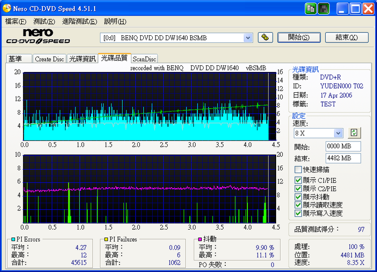377x272 pixels.
Task: Click the DVD+R disc type text
Action: coord(330,77)
